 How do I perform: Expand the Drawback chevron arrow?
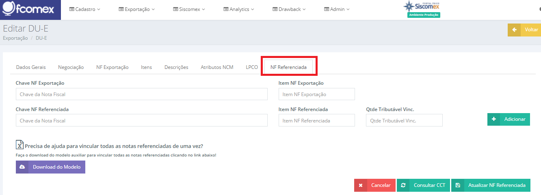[304, 9]
